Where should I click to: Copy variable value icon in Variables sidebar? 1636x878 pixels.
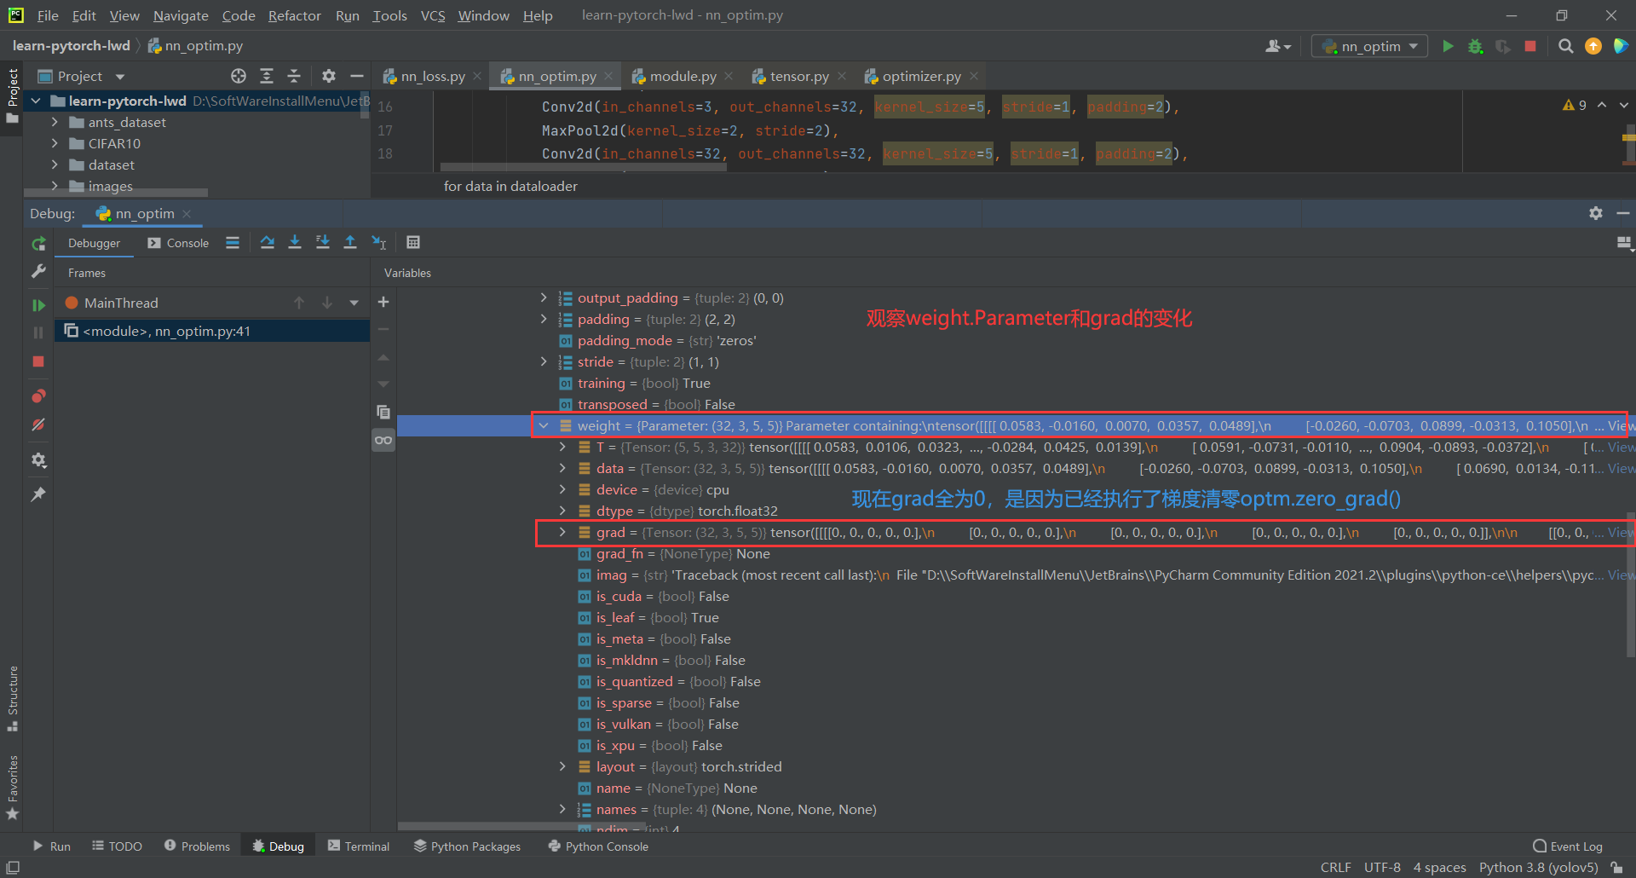pos(383,412)
